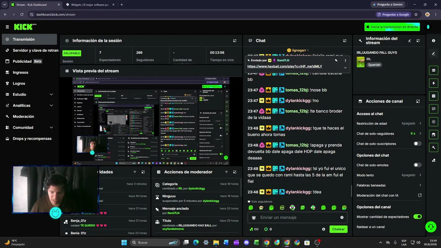
Task: Open the info icon in the right sidebar
Action: click(x=433, y=41)
